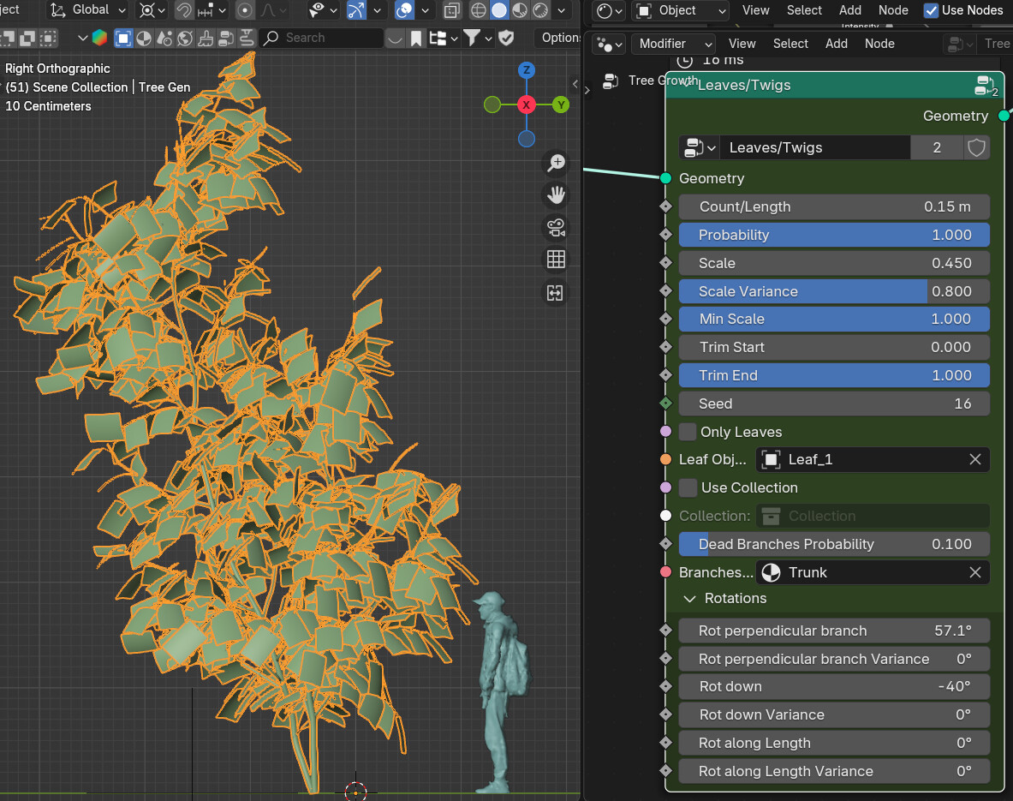Click the Search field in header
1013x801 pixels.
tap(321, 39)
